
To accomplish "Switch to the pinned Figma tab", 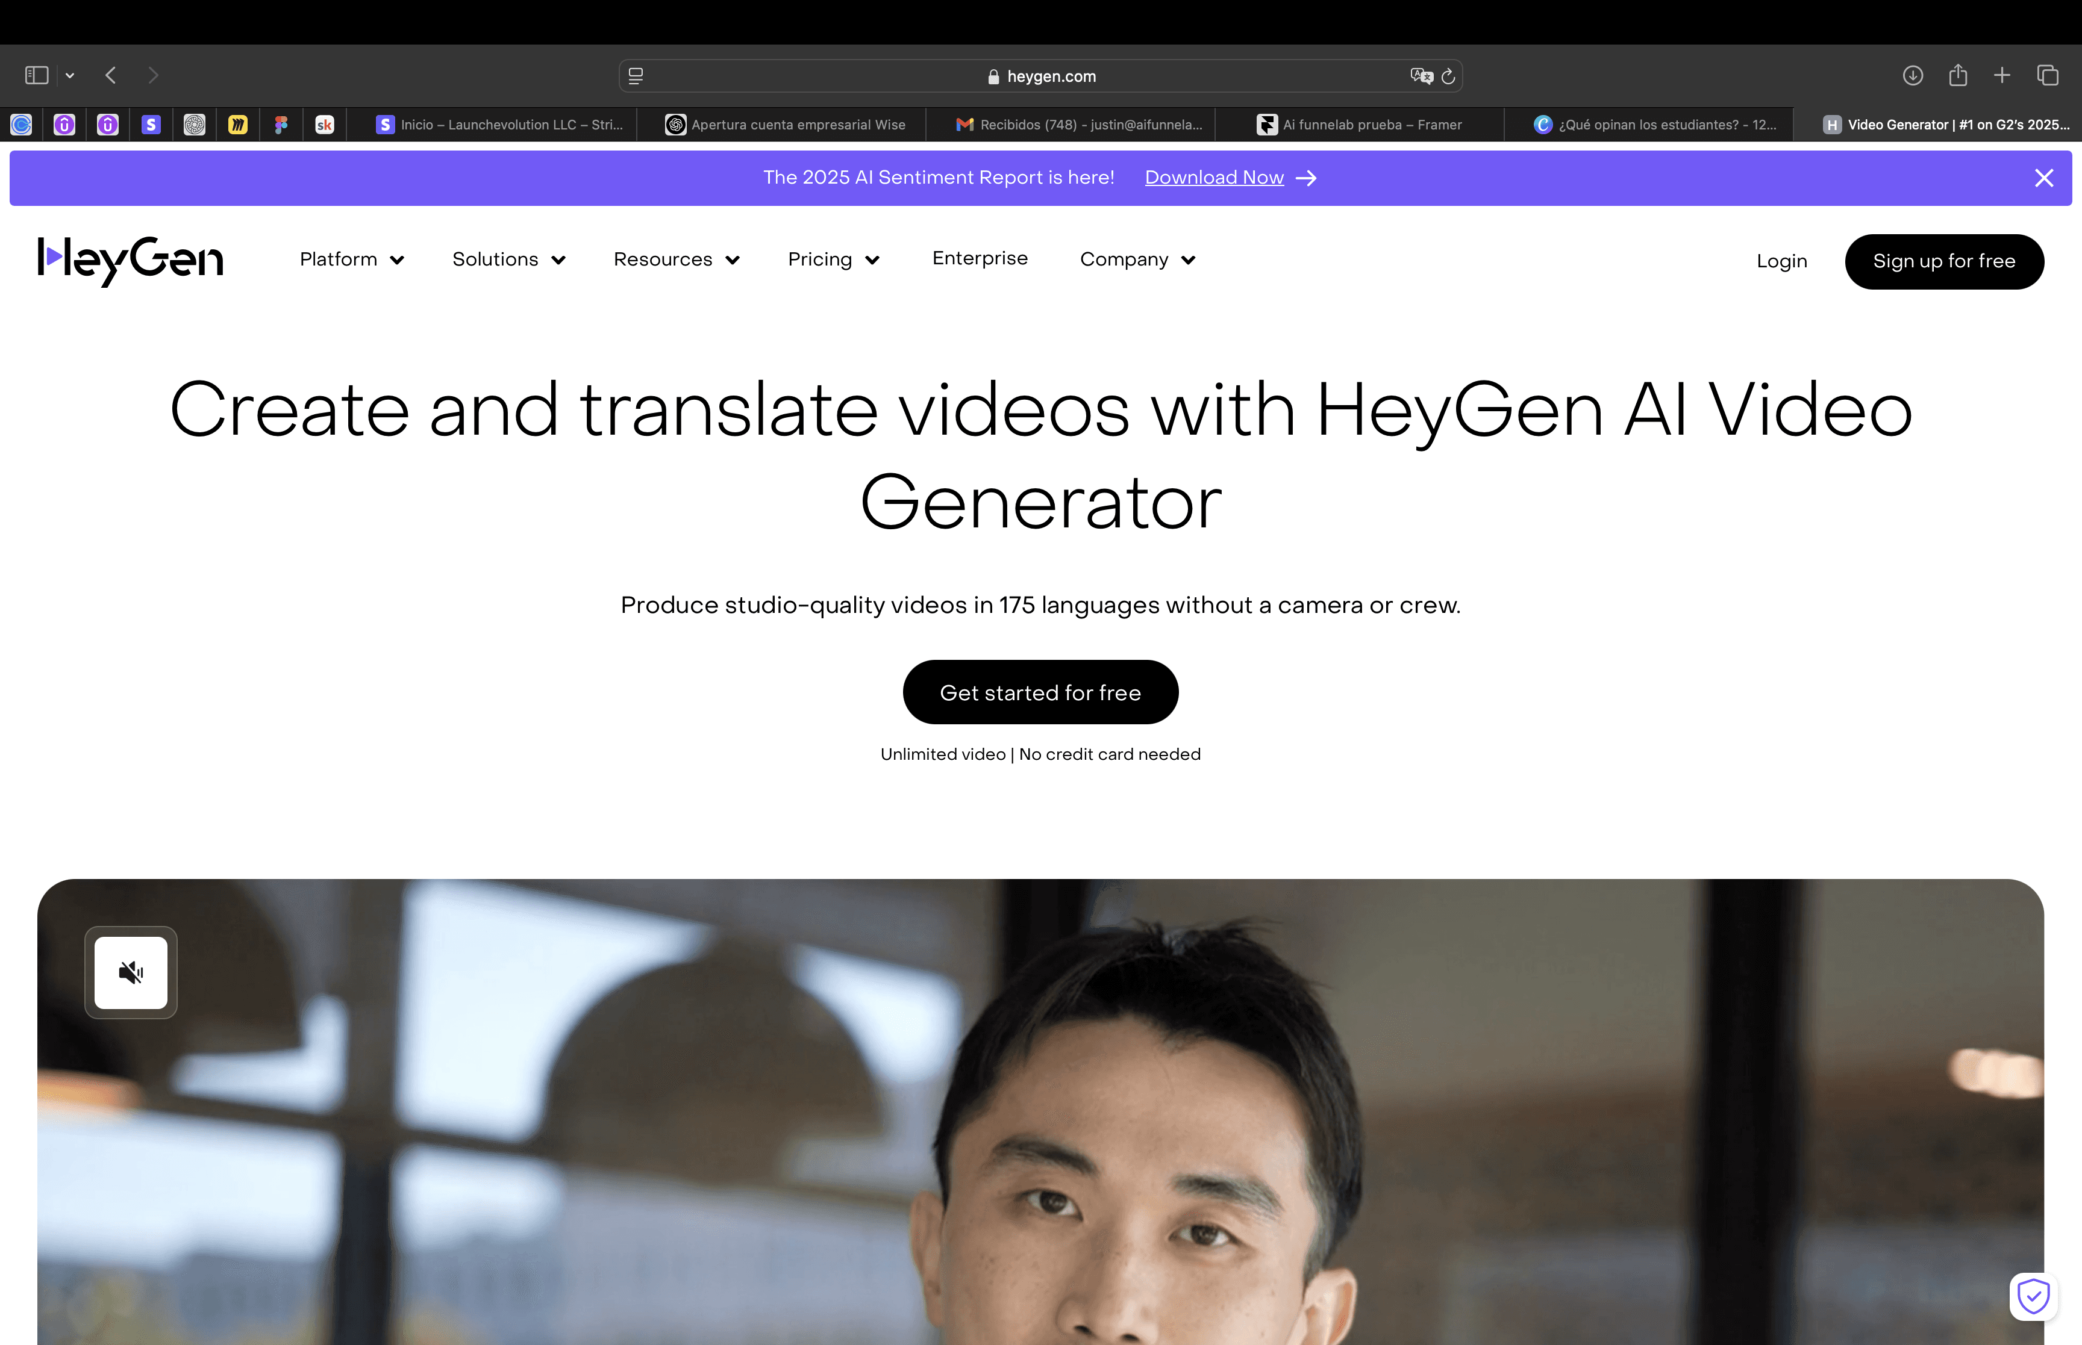I will pos(281,125).
